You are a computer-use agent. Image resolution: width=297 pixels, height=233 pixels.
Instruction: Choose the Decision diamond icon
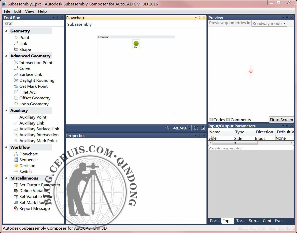(16, 166)
